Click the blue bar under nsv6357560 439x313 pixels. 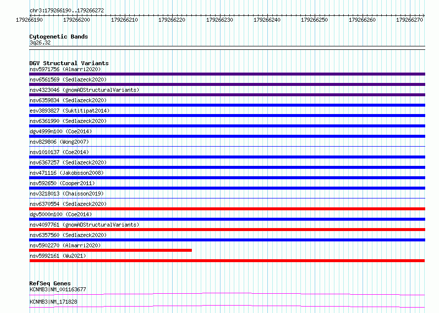pos(227,240)
